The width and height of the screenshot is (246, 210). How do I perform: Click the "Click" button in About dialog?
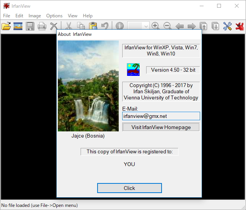(129, 188)
